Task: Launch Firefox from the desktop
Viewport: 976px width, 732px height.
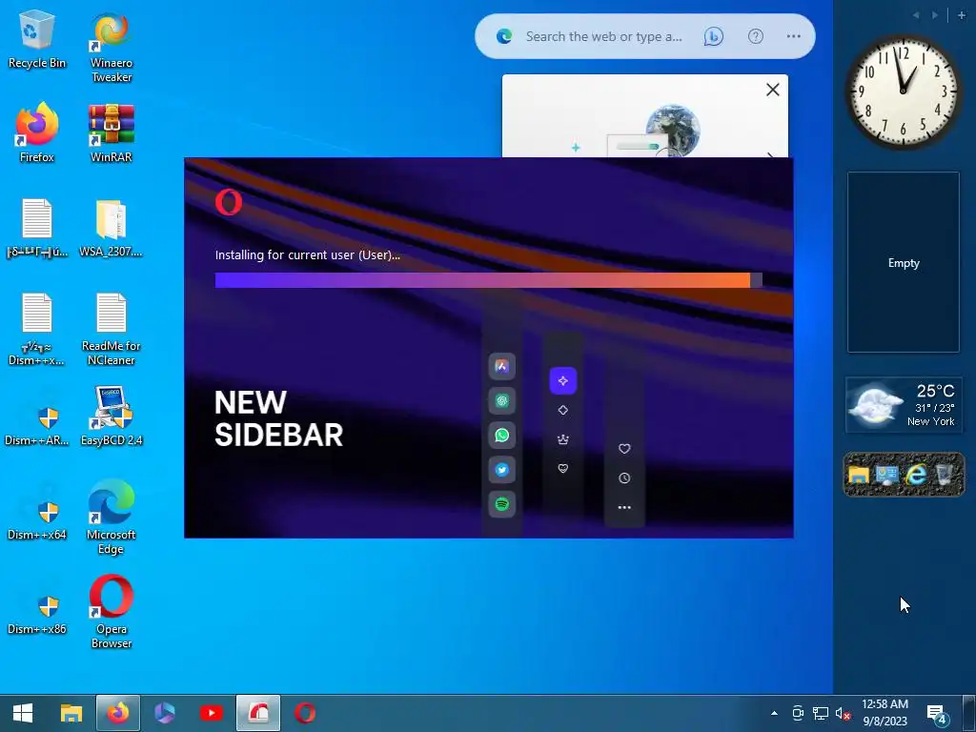Action: [36, 133]
